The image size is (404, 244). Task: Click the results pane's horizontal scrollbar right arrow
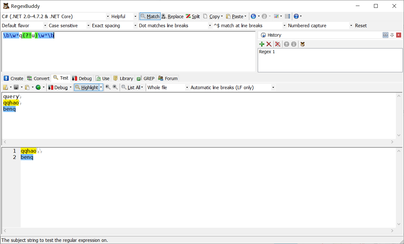(x=392, y=231)
